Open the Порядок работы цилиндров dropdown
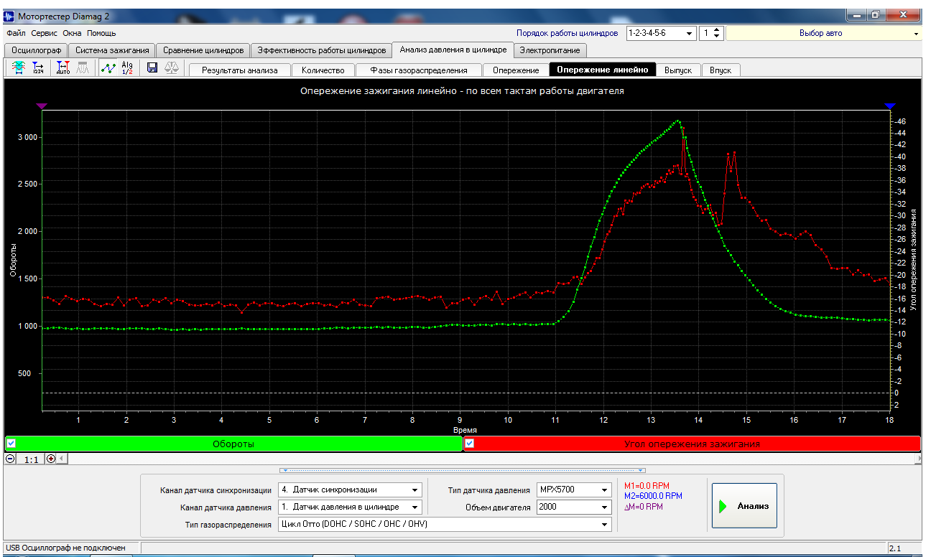Screen dimensions: 931x557 689,33
